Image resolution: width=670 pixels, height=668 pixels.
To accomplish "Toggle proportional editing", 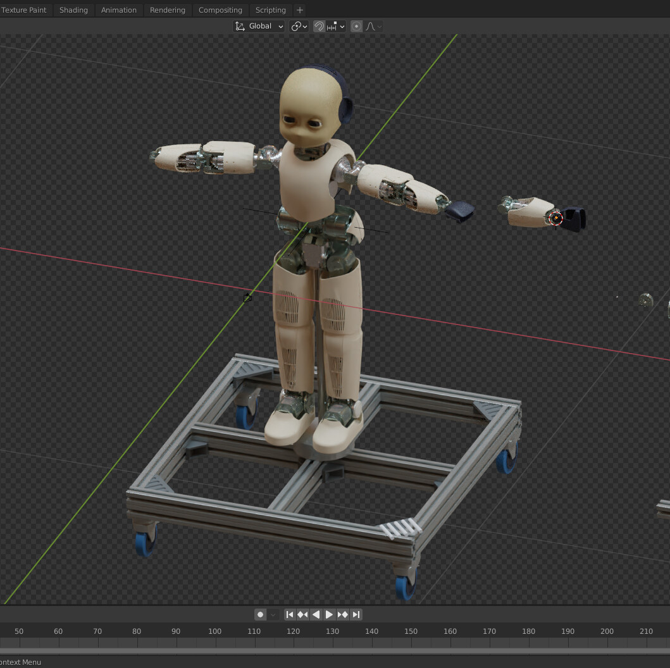I will [357, 26].
